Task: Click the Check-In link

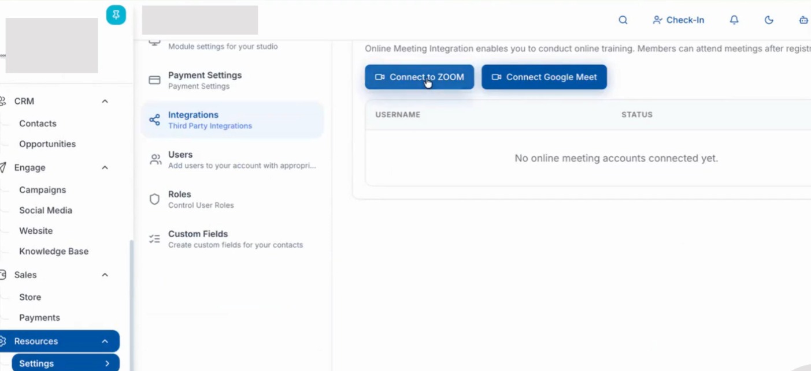Action: [x=678, y=20]
